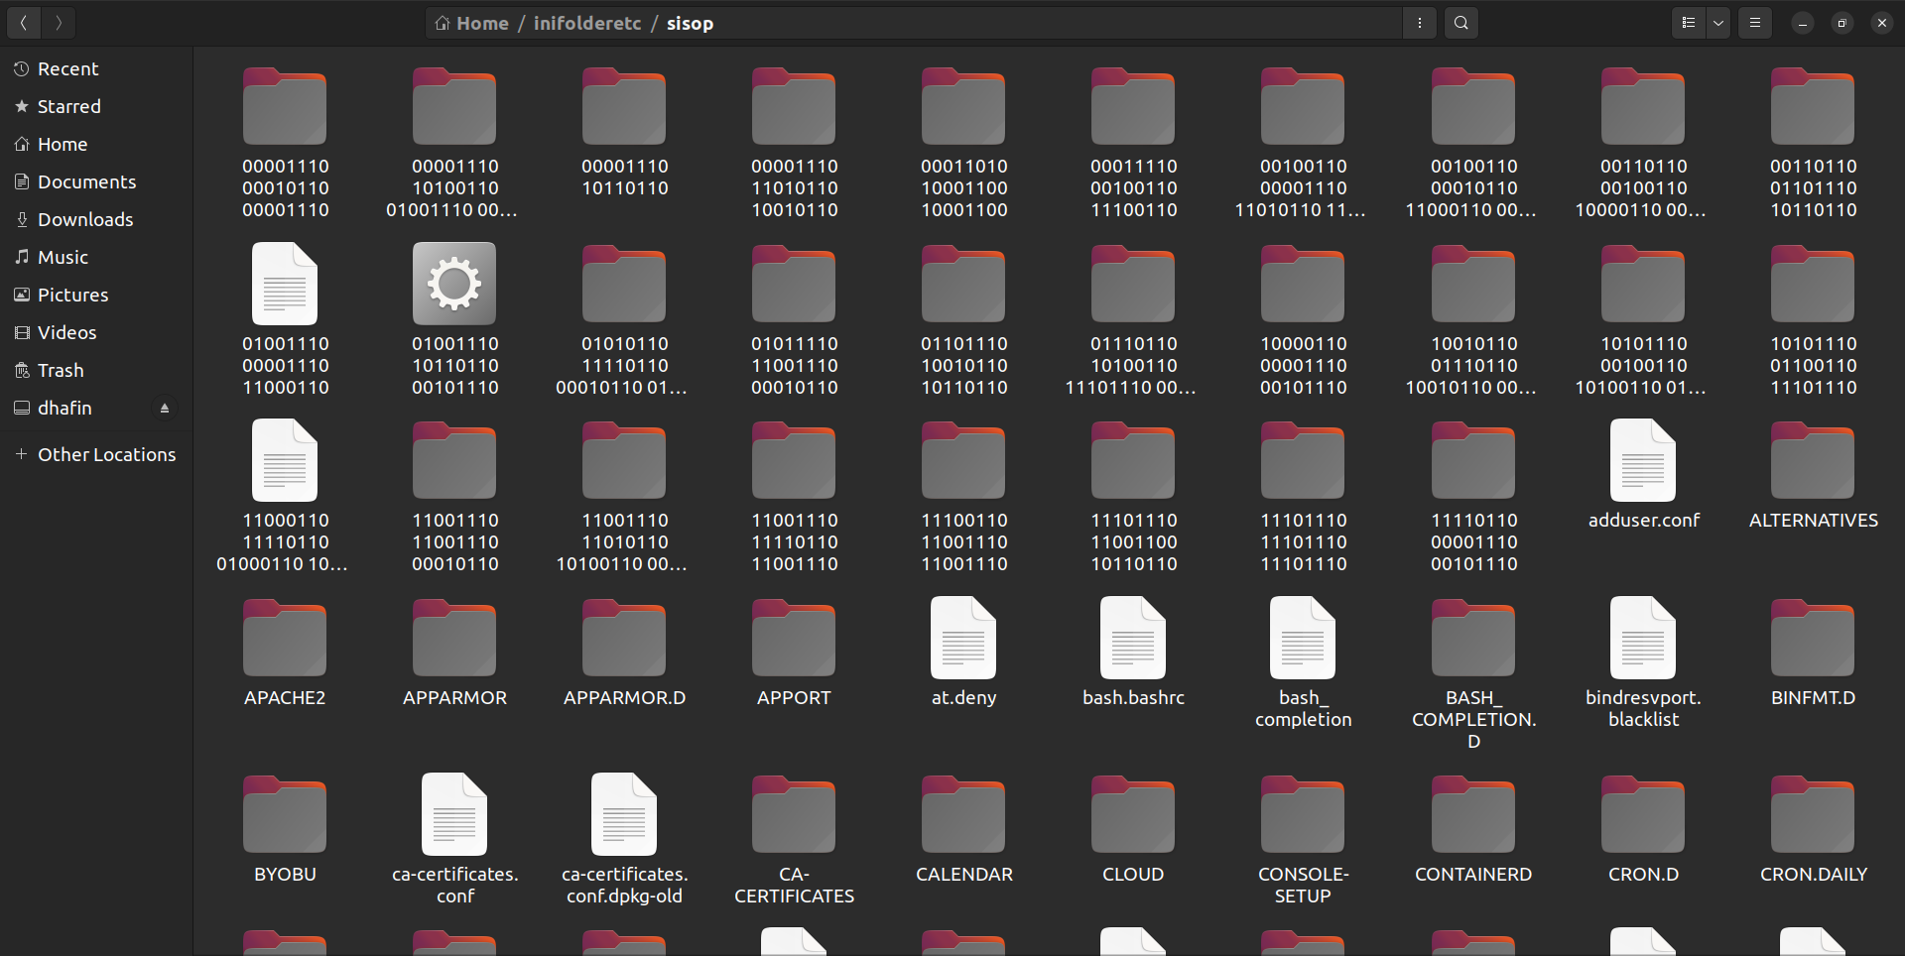
Task: Open Recent in the sidebar
Action: click(96, 68)
